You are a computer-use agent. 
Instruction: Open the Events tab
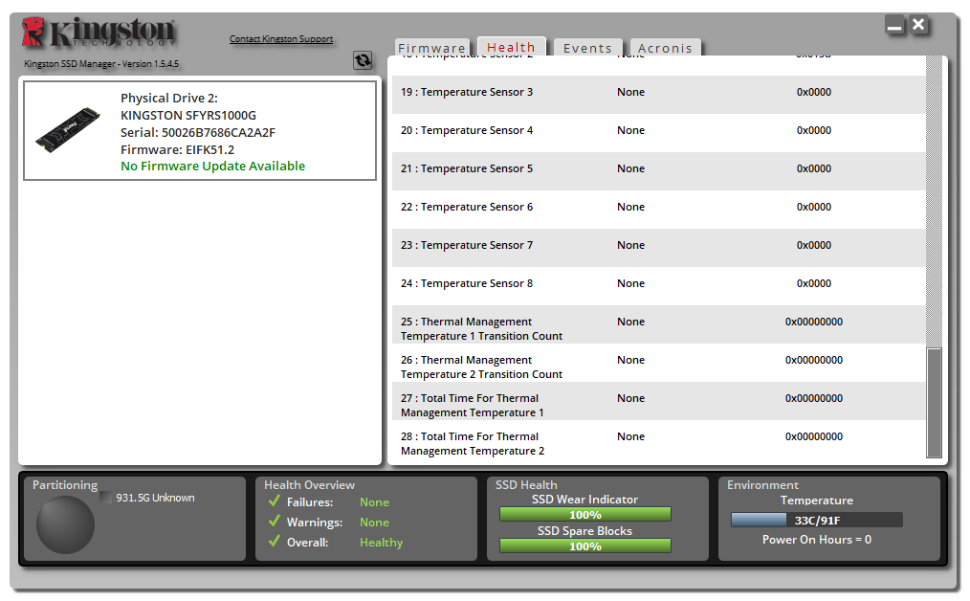click(587, 48)
